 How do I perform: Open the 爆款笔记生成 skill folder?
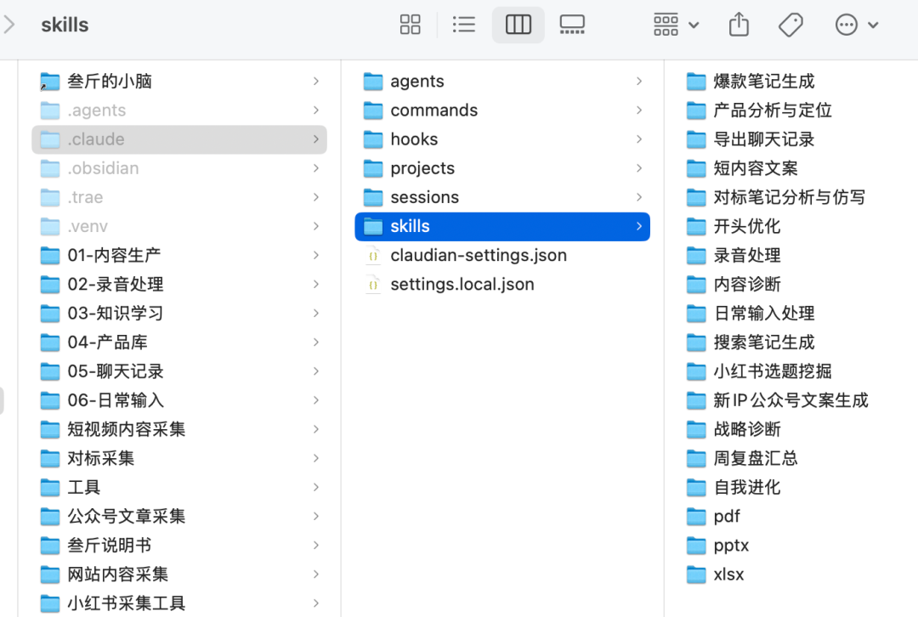click(x=763, y=82)
